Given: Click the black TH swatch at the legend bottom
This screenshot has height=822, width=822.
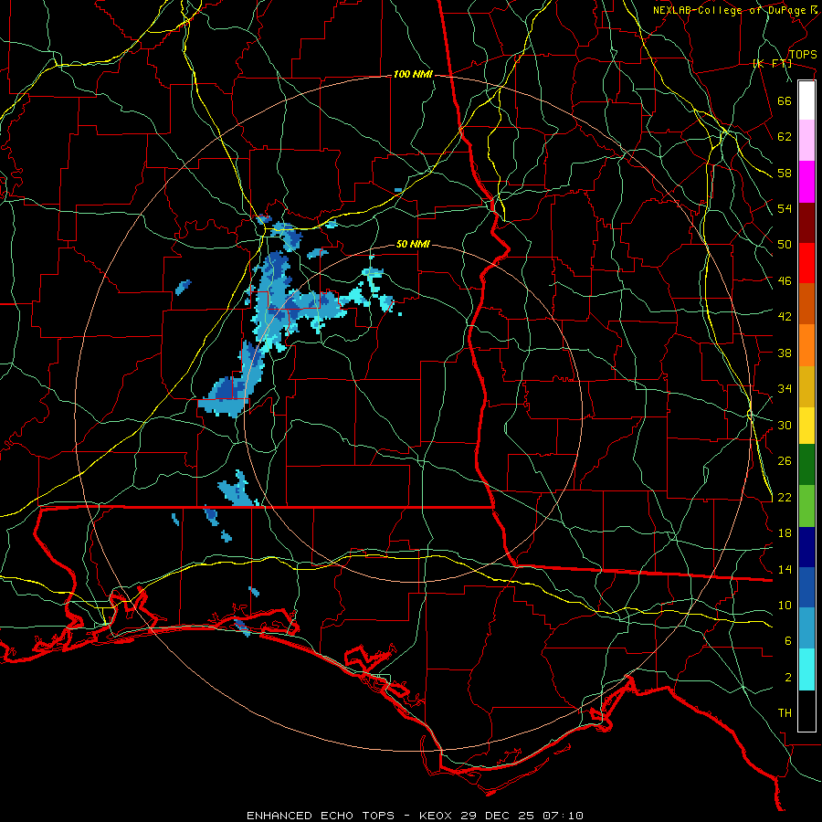Looking at the screenshot, I should [806, 711].
